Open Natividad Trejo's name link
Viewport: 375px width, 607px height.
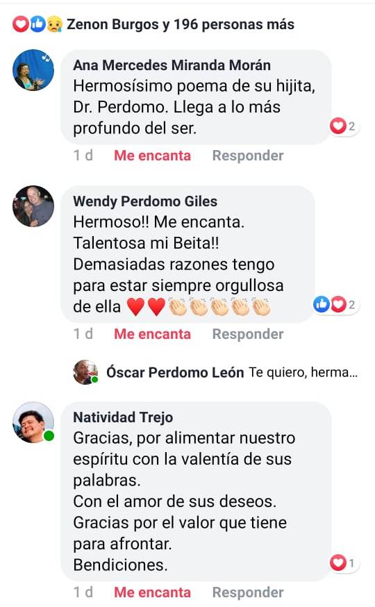[x=123, y=417]
